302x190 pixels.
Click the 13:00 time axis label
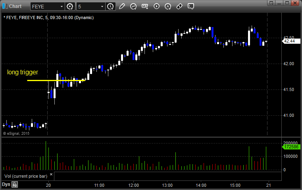(167, 185)
